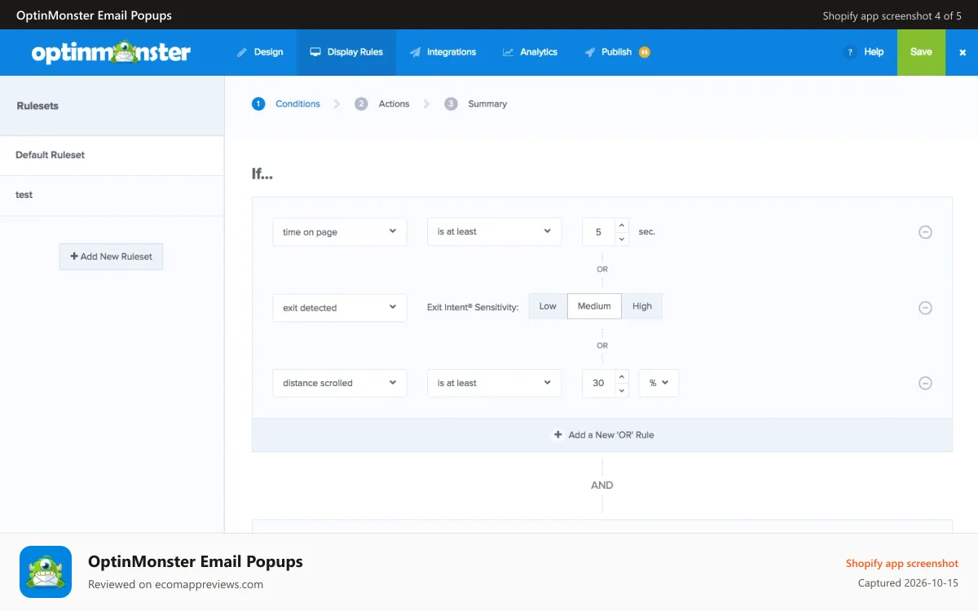Click the OptinMonster app icon in footer

[46, 572]
